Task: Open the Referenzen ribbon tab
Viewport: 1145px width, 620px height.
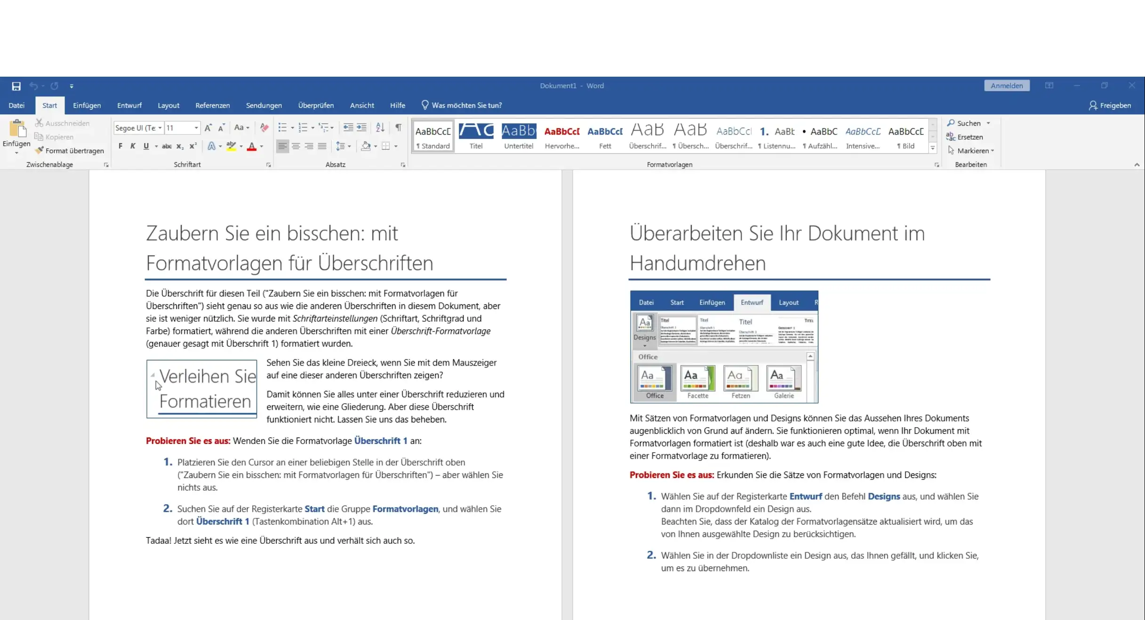Action: point(212,105)
